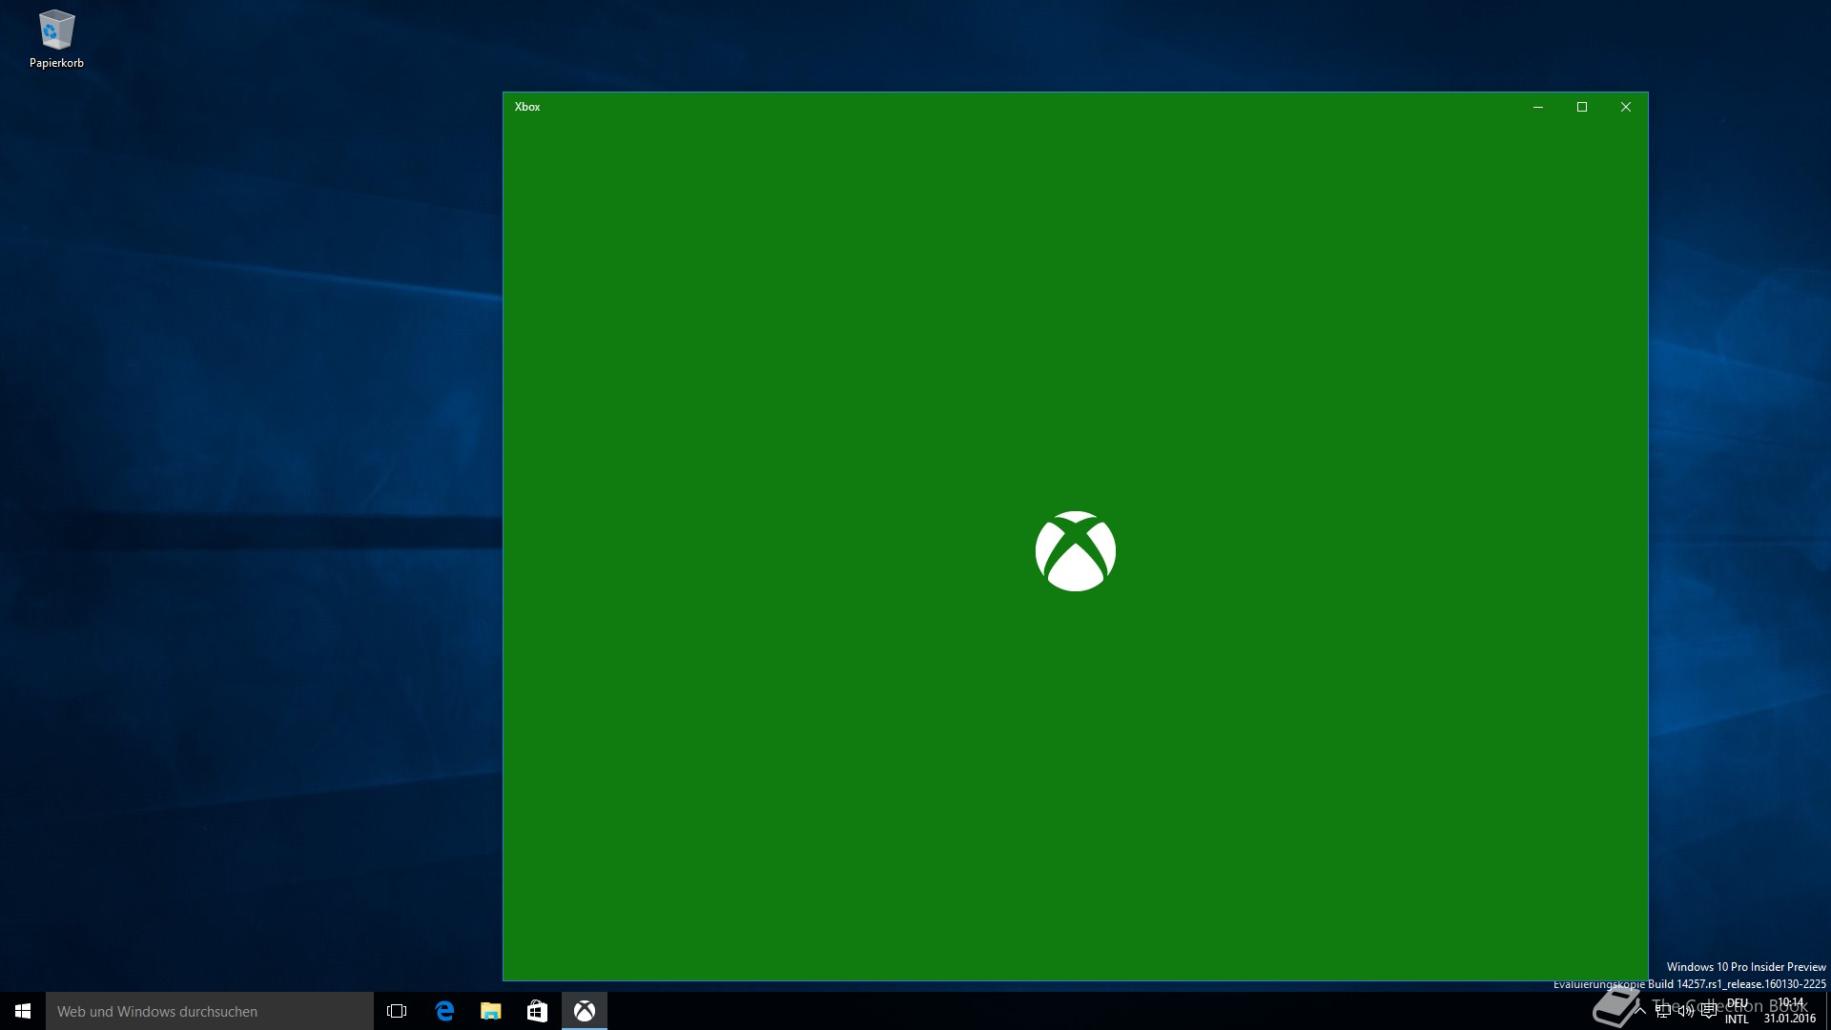Open the Action Center notification icon

pos(1709,1011)
